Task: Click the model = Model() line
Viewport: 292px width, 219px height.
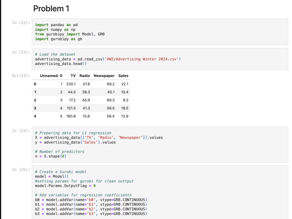Action: (52, 176)
